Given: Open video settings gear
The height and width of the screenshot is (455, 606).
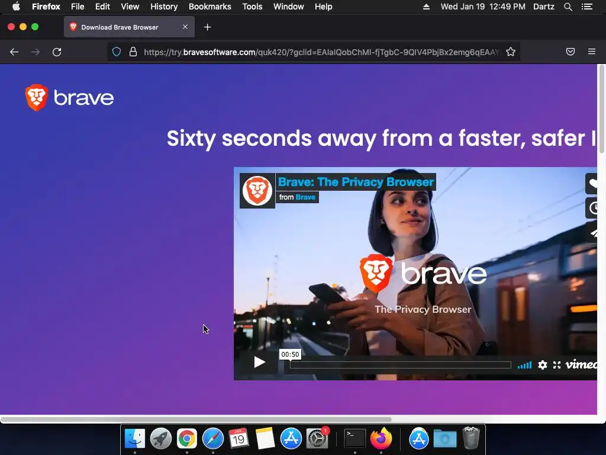Looking at the screenshot, I should 543,365.
